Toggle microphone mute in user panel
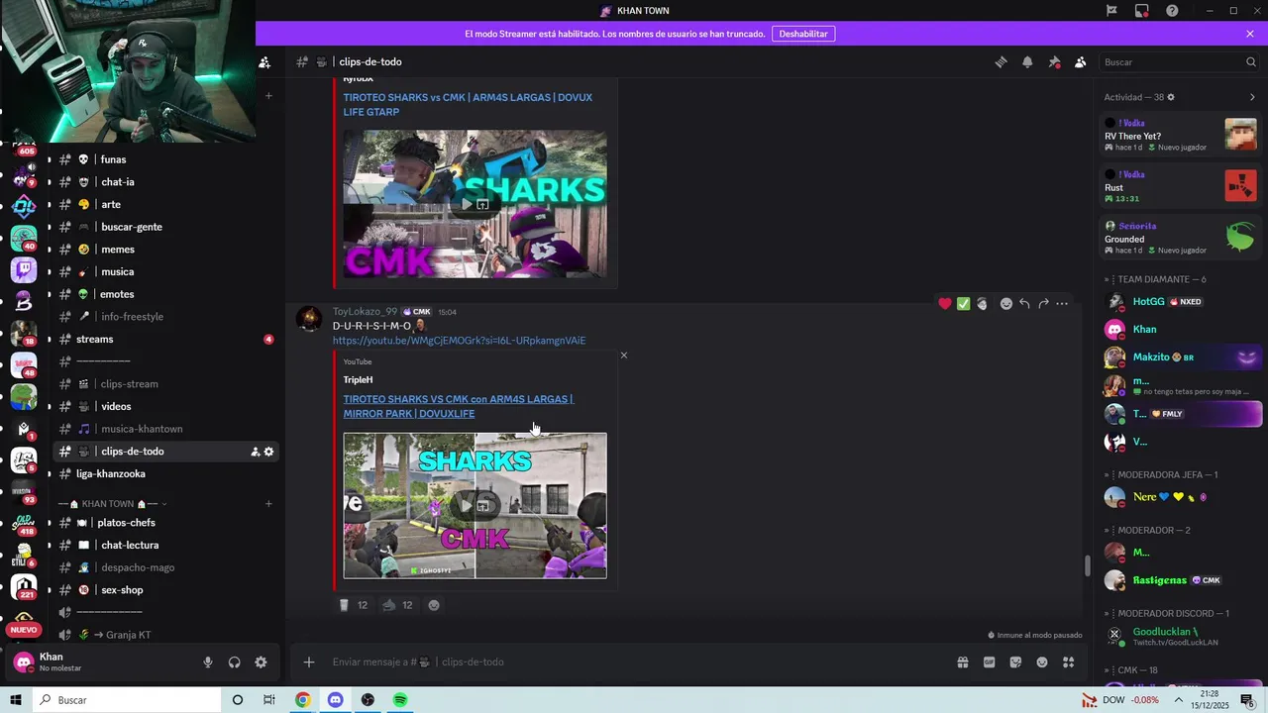 (208, 662)
